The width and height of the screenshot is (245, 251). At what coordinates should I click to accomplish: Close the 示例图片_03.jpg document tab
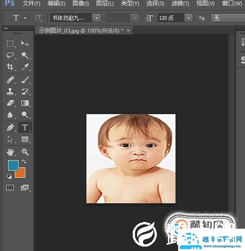(128, 30)
